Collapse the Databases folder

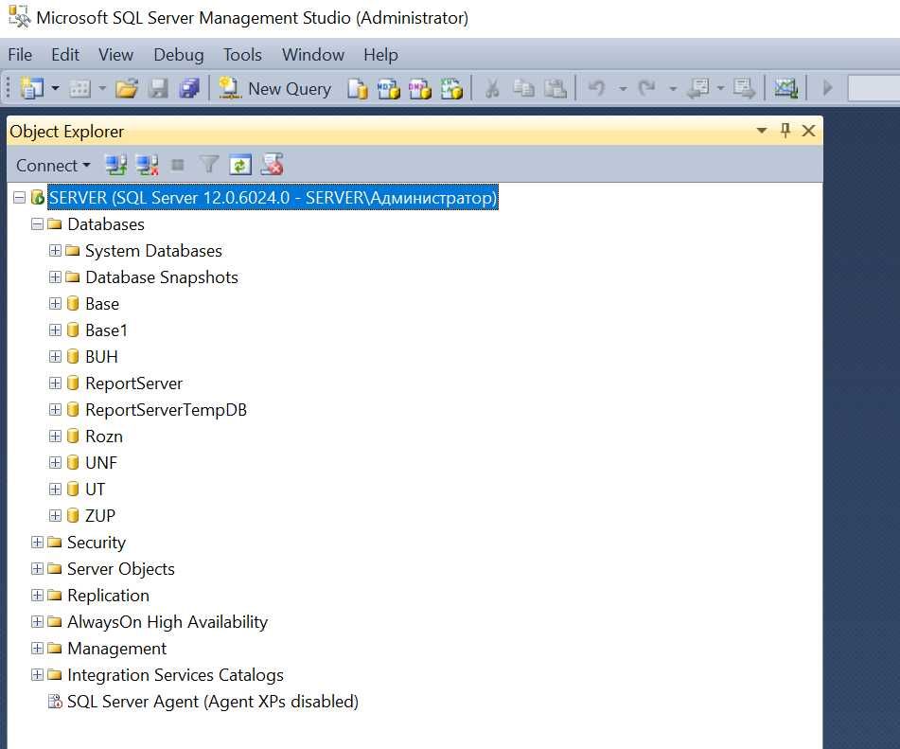point(37,224)
